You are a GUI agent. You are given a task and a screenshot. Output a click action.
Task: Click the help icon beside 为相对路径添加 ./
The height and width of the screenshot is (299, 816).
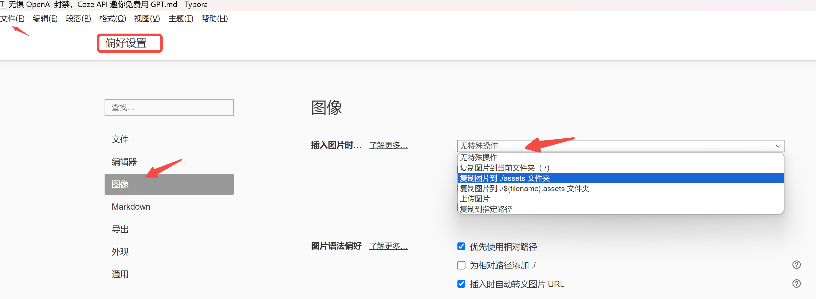(797, 265)
